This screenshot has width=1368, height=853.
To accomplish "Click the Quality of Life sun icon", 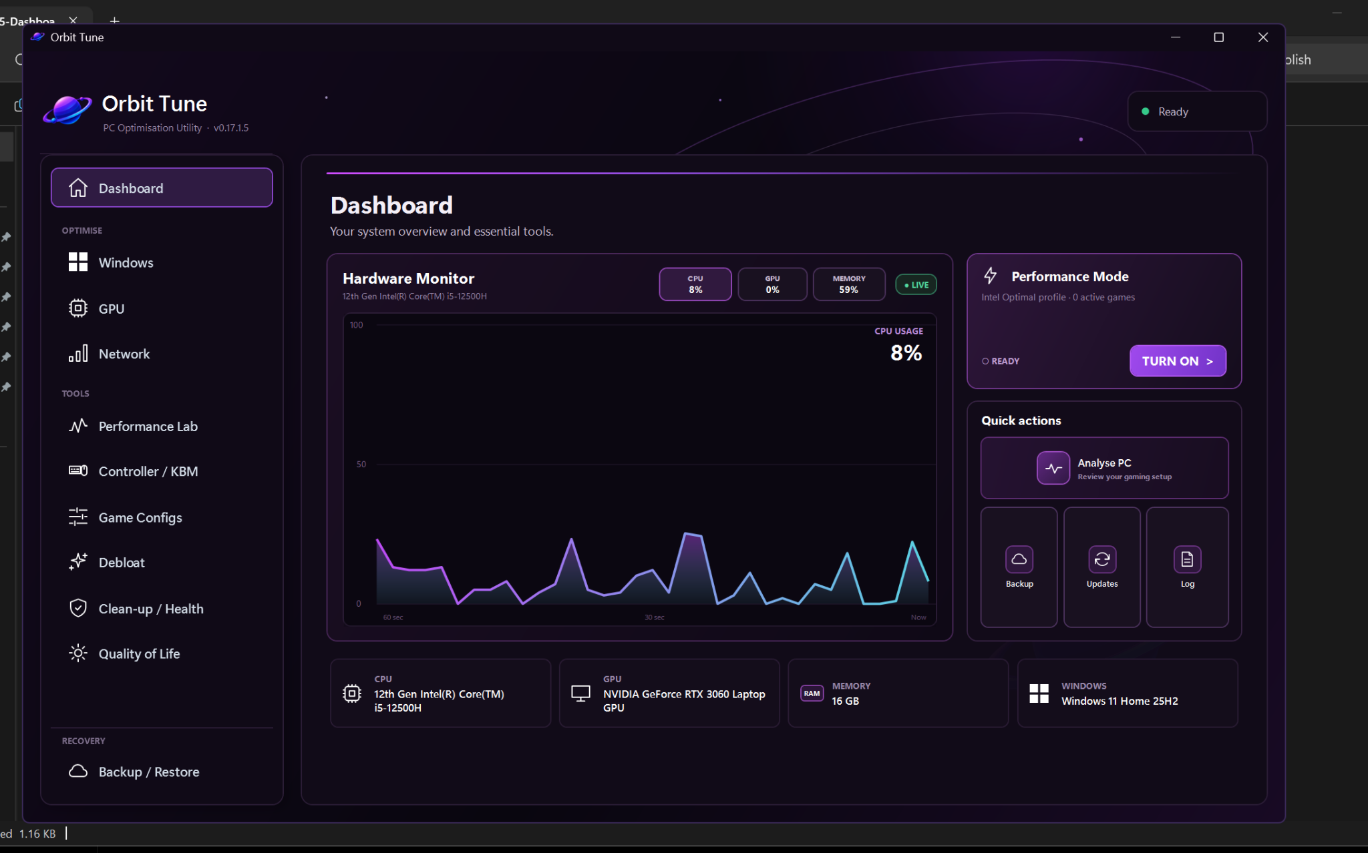I will click(x=78, y=653).
